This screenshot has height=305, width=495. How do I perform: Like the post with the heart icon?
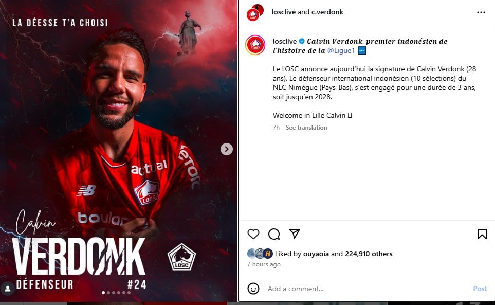[x=253, y=234]
